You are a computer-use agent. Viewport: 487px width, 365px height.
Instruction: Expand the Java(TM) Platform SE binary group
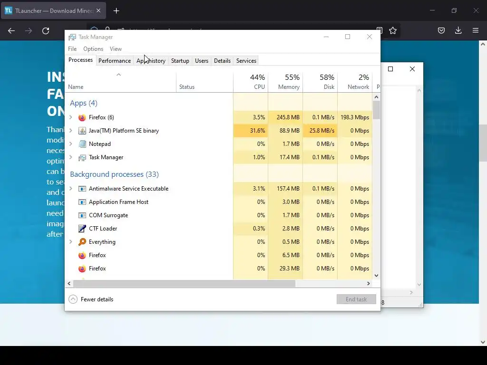point(71,131)
